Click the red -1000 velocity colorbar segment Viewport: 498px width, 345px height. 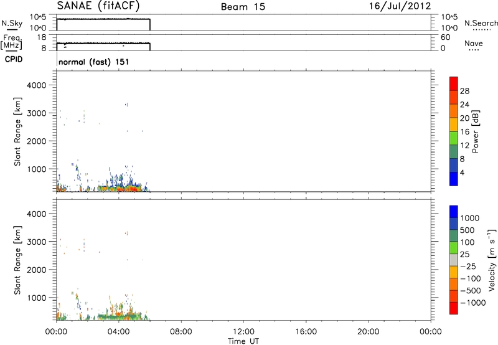tap(454, 308)
